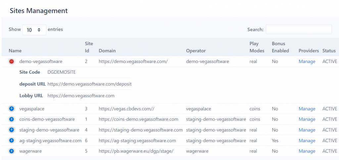This screenshot has width=339, height=160.
Task: Open Manage link for staging-demo-vegassoftware
Action: (307, 130)
